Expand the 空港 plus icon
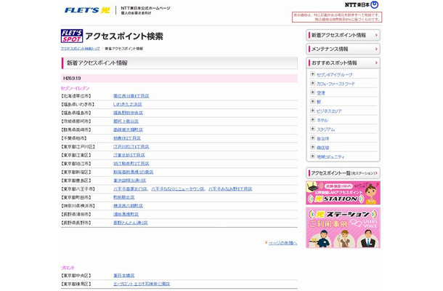The height and width of the screenshot is (291, 443). coord(312,92)
